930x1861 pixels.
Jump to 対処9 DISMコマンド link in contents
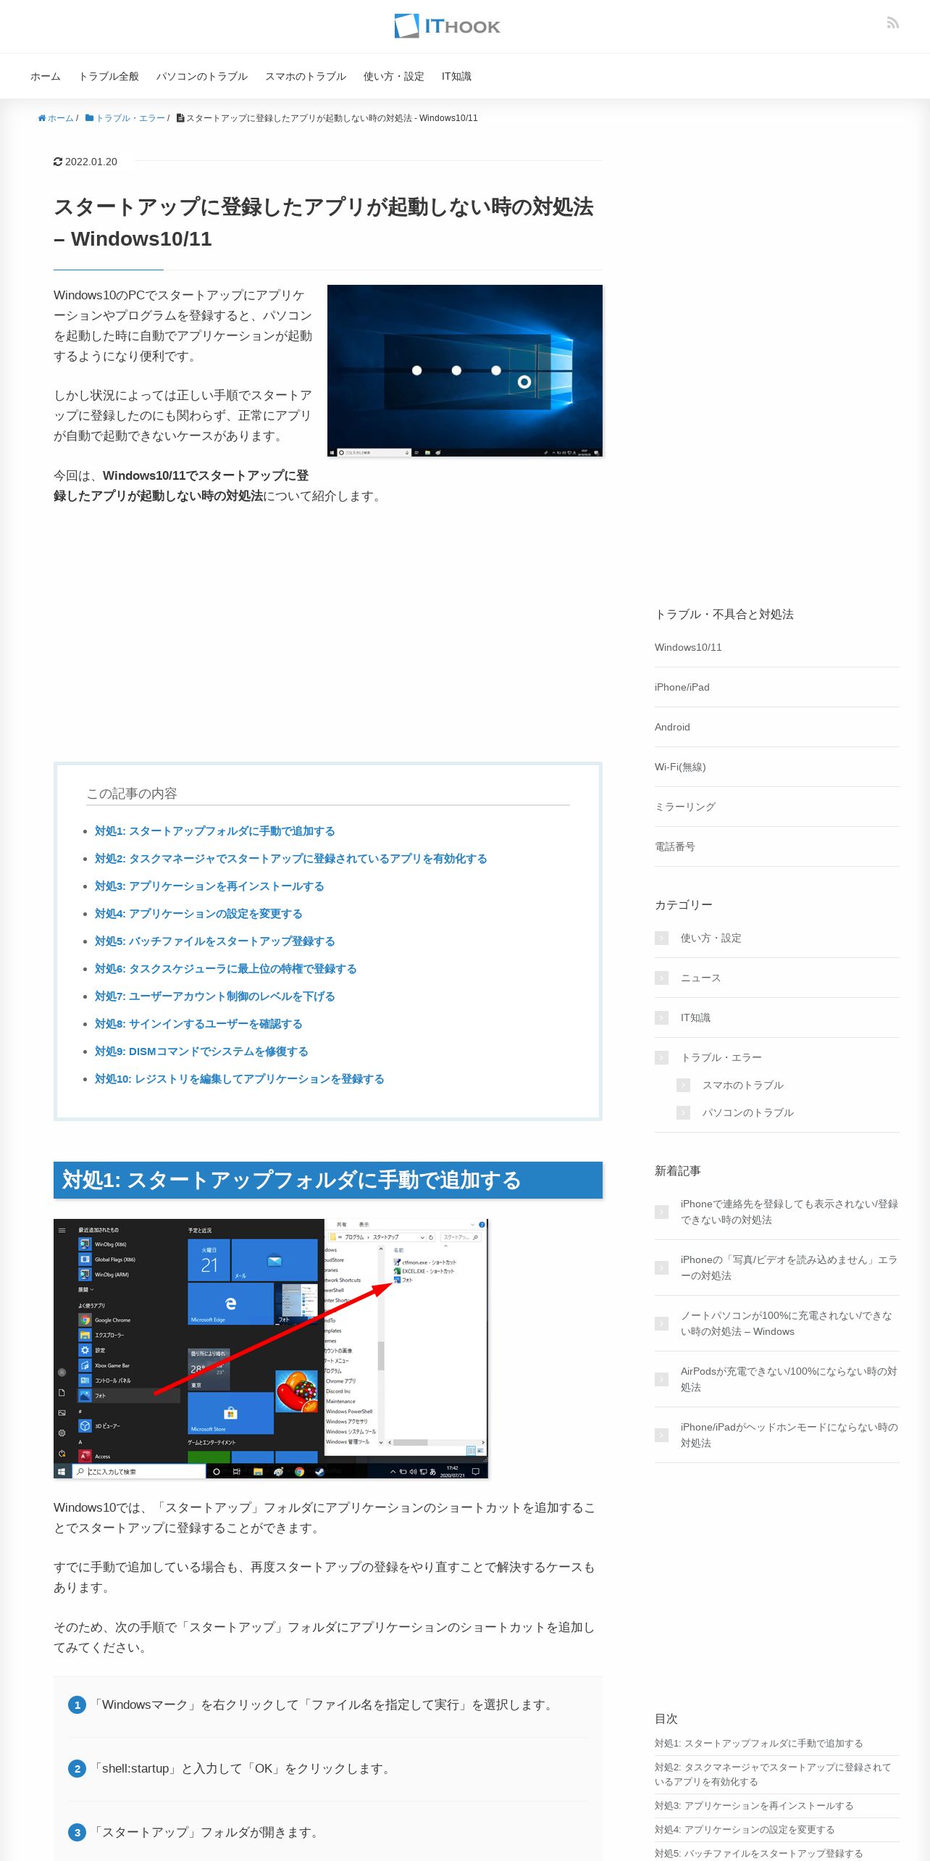point(201,1052)
